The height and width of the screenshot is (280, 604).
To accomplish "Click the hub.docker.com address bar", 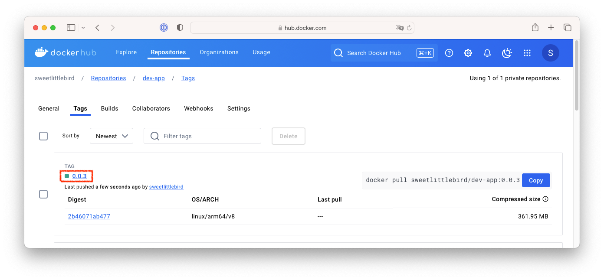I will [x=302, y=28].
